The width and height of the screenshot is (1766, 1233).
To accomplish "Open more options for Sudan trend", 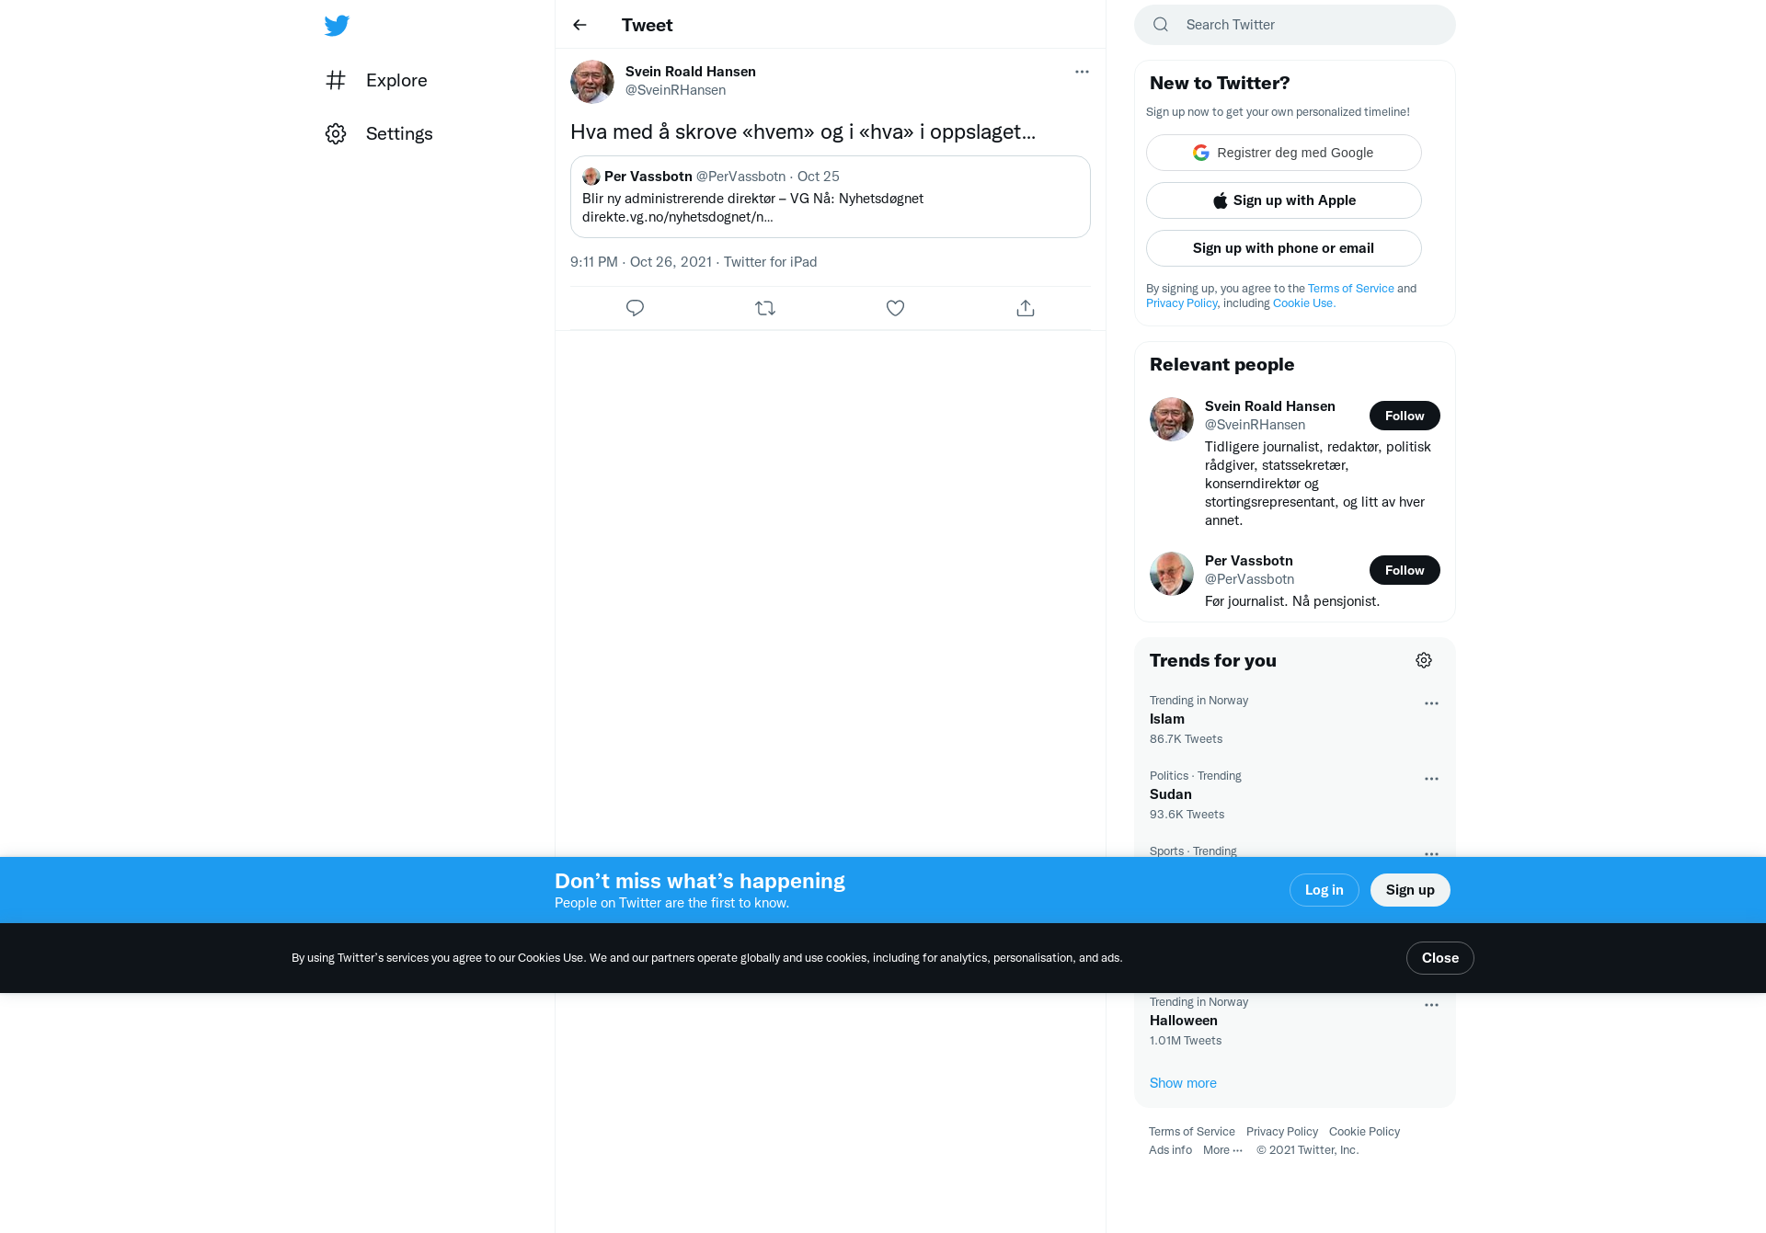I will [x=1431, y=779].
